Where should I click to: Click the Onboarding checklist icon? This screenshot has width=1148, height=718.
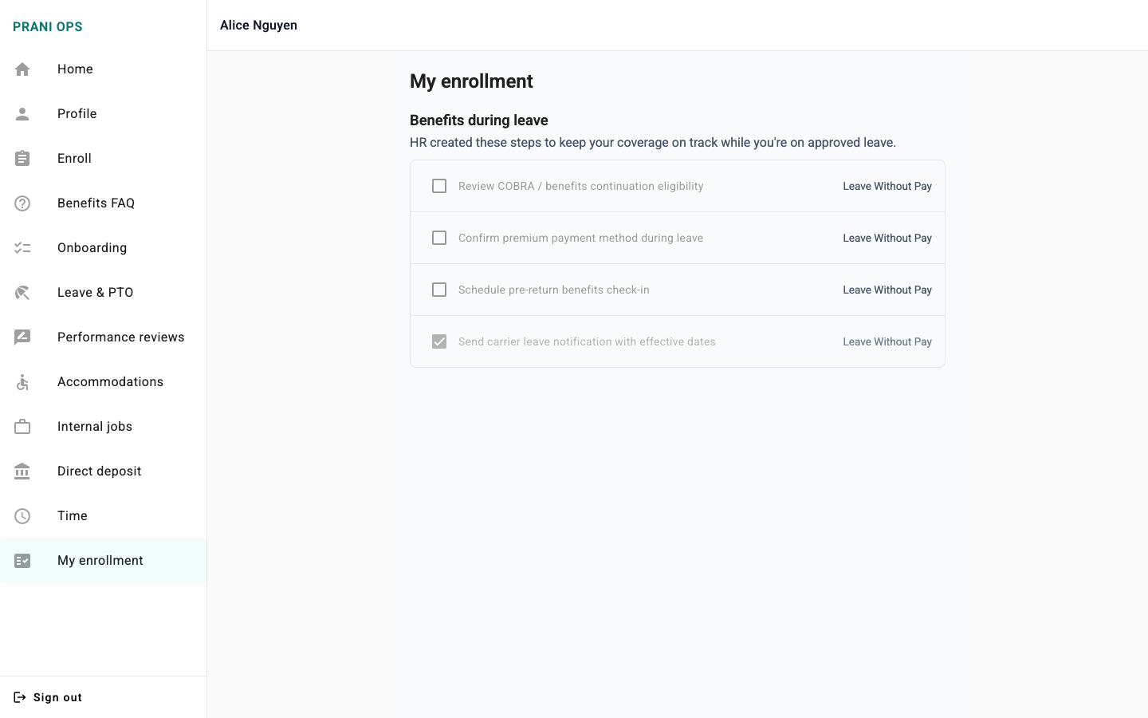(22, 248)
